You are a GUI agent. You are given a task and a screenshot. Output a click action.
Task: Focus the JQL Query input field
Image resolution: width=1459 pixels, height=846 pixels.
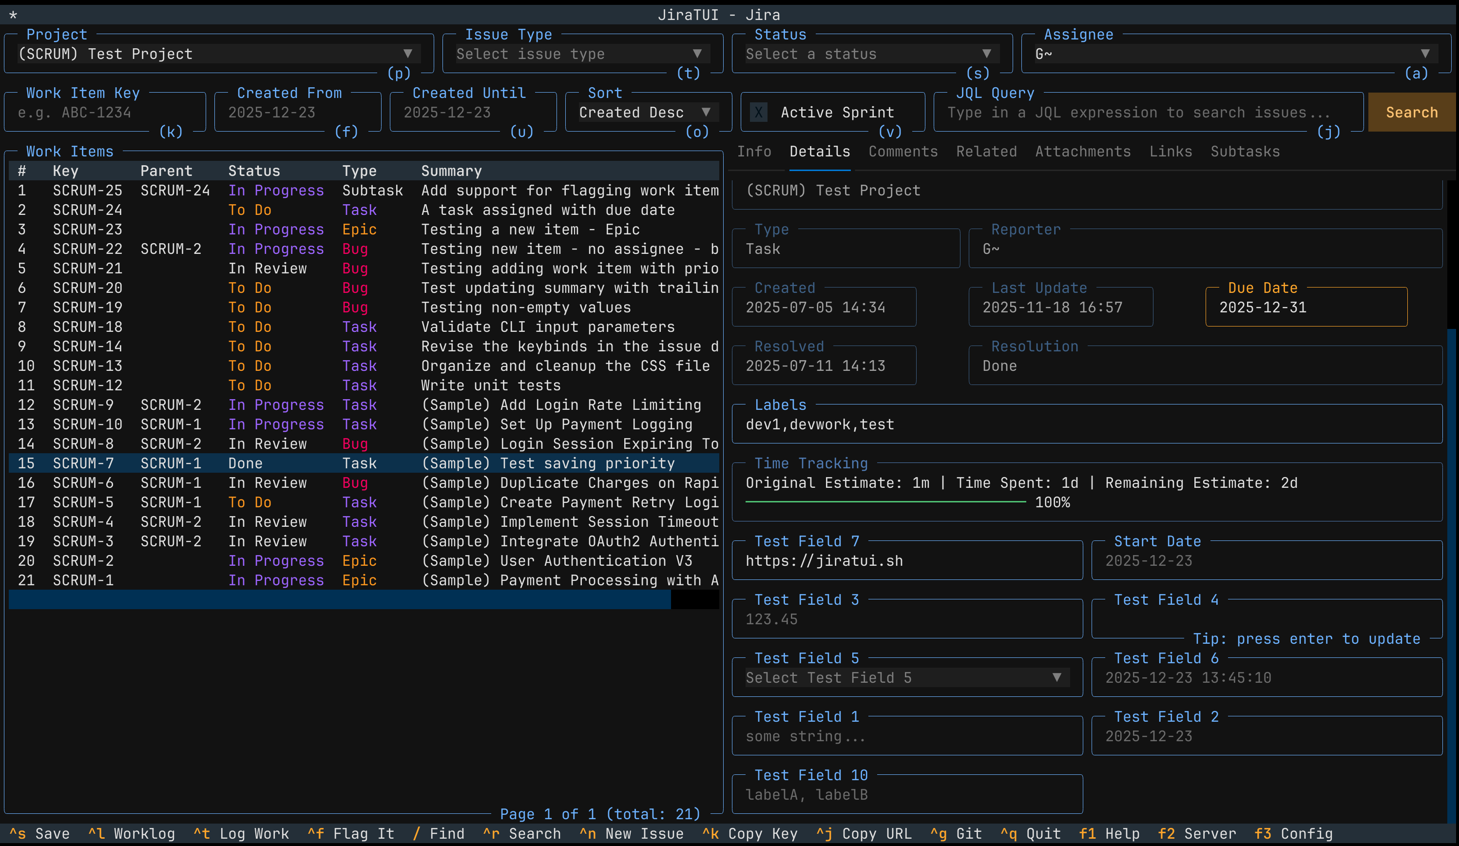[1149, 113]
